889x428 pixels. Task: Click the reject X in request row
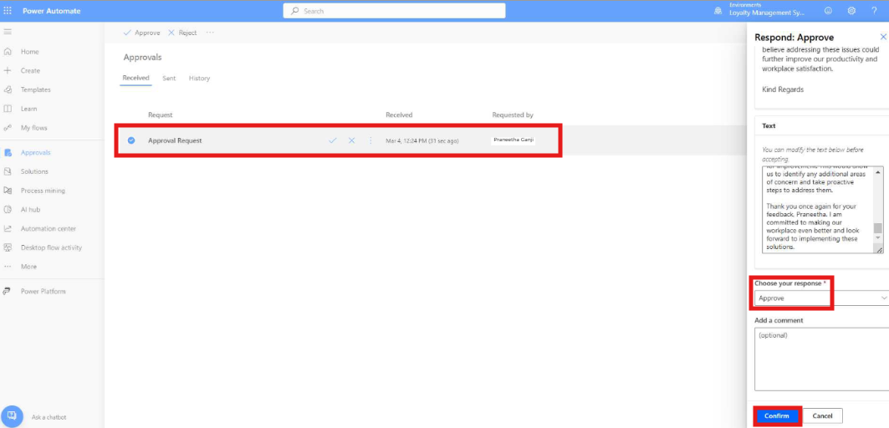coord(351,140)
